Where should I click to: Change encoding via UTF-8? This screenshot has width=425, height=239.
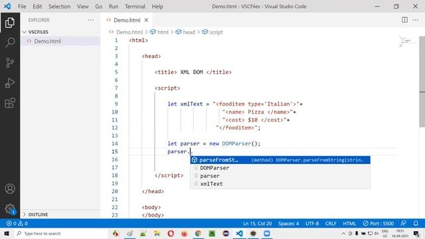[312, 223]
